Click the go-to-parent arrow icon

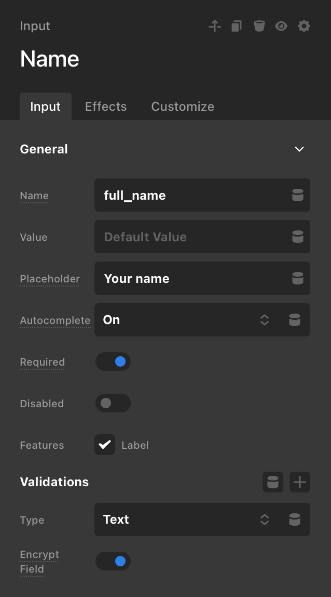[215, 26]
